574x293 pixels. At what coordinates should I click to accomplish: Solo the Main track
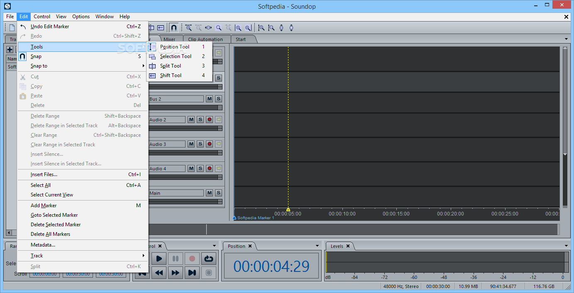218,193
